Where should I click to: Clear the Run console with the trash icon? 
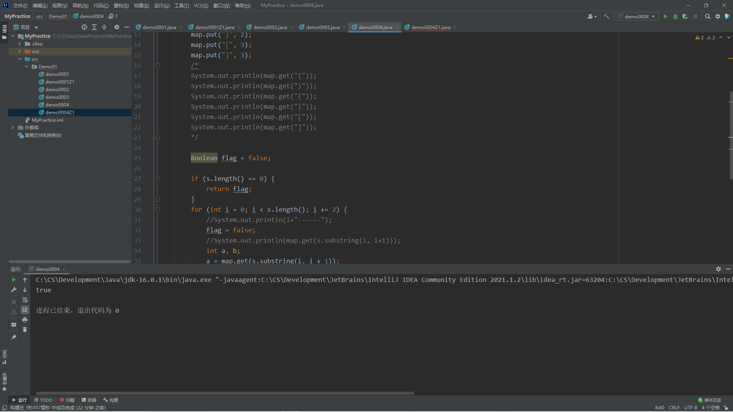click(x=25, y=330)
